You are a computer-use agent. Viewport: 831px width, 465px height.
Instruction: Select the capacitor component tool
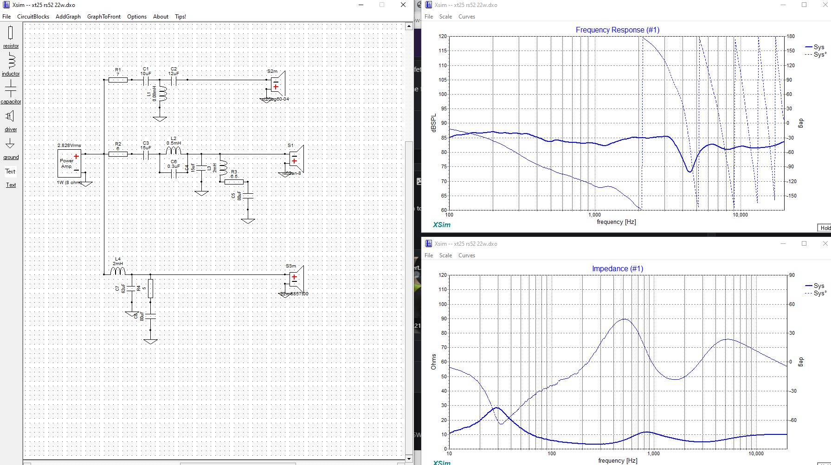click(11, 92)
